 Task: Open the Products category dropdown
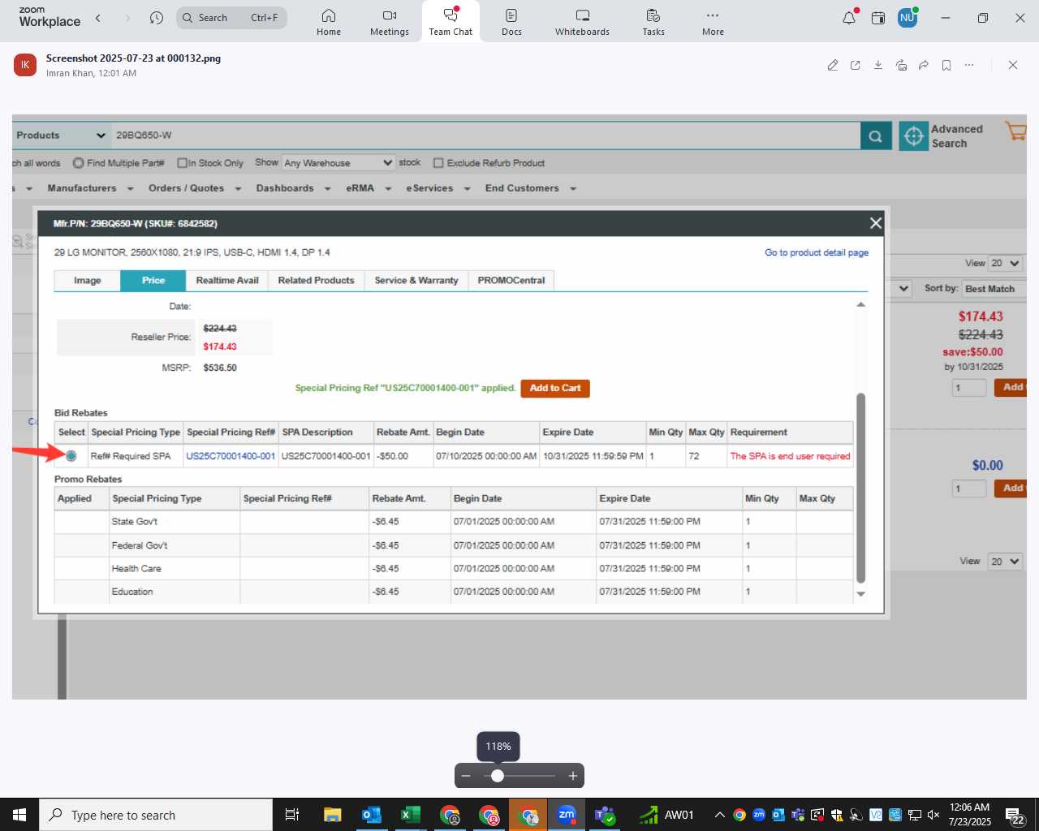[61, 136]
